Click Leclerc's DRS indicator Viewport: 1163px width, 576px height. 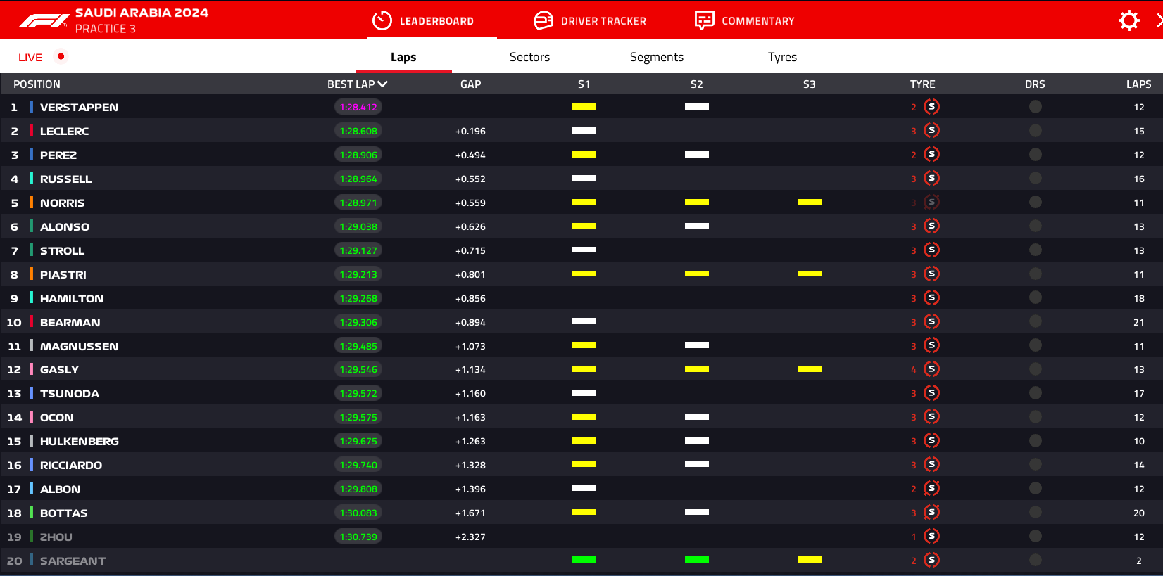point(1035,131)
